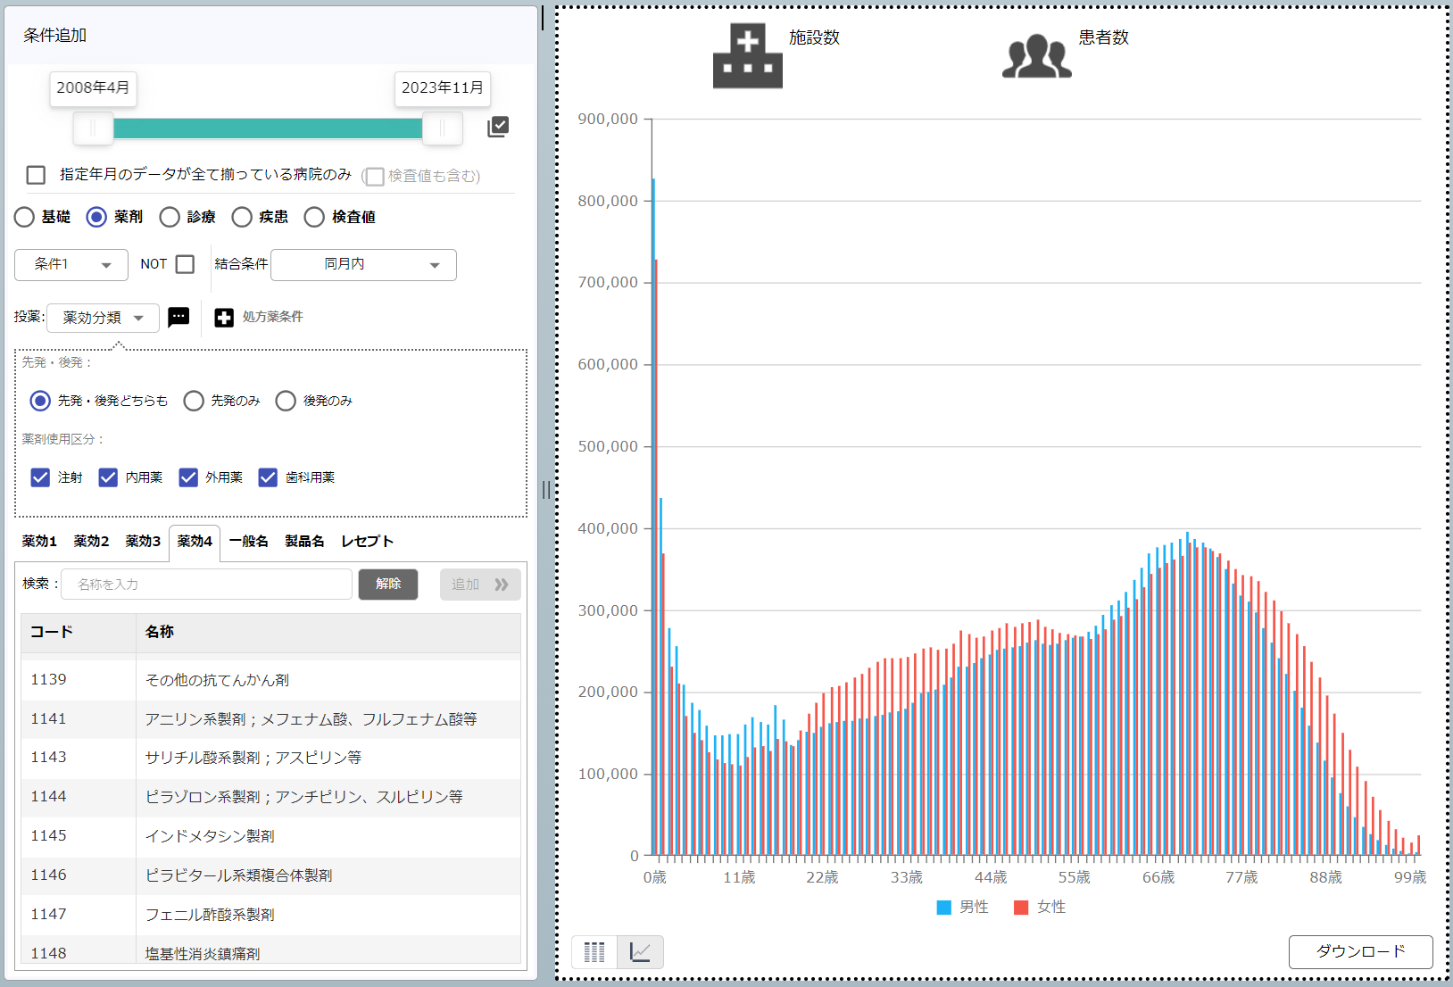Click the right date slider handle
The image size is (1453, 987).
pyautogui.click(x=442, y=129)
